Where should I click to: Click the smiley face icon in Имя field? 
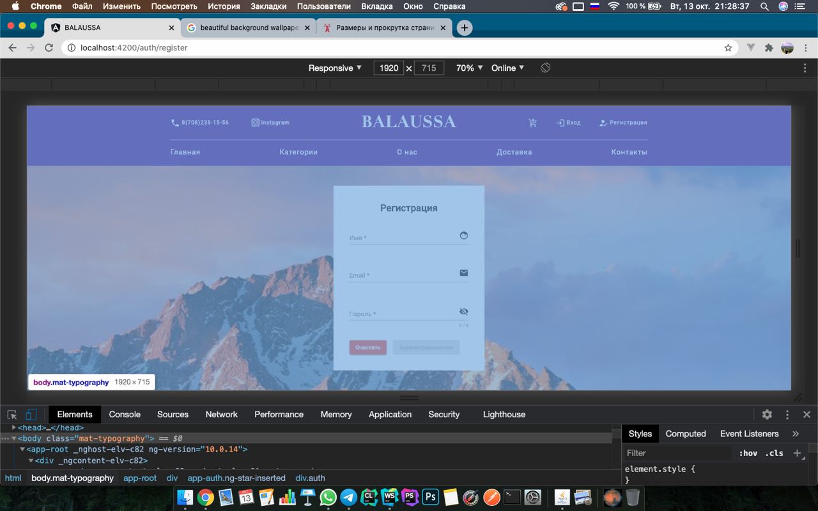(x=464, y=235)
